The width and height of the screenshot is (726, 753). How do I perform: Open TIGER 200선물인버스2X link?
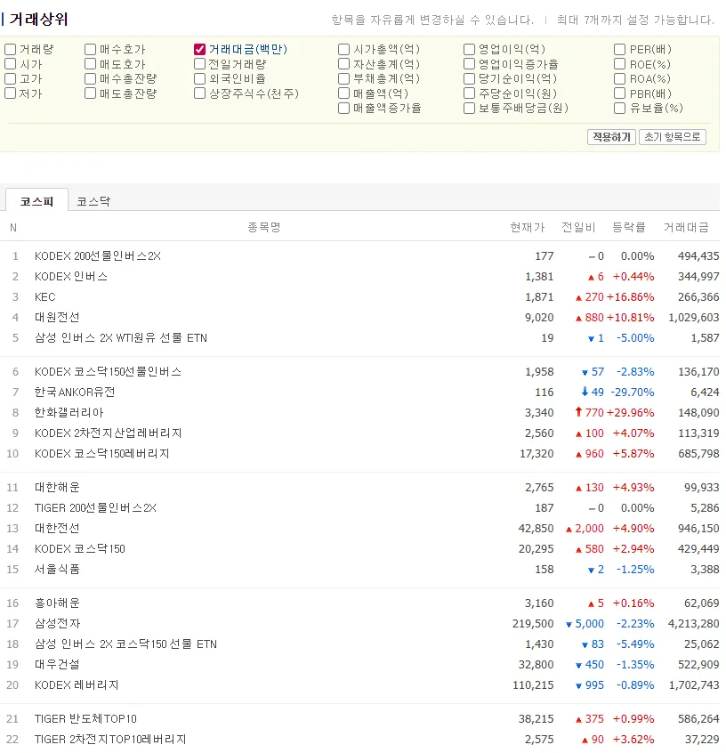pos(95,508)
